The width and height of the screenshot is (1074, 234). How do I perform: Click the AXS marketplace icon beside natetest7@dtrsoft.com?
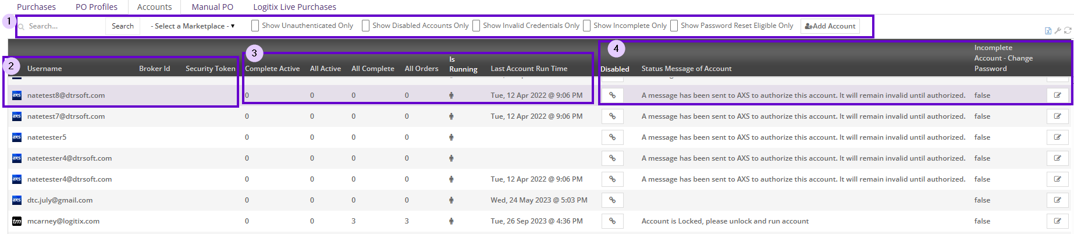17,116
